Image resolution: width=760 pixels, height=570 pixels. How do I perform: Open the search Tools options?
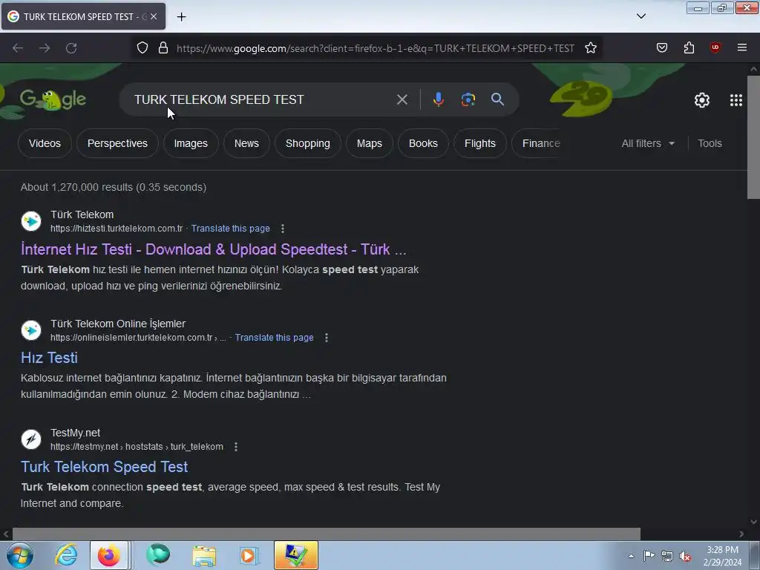710,143
